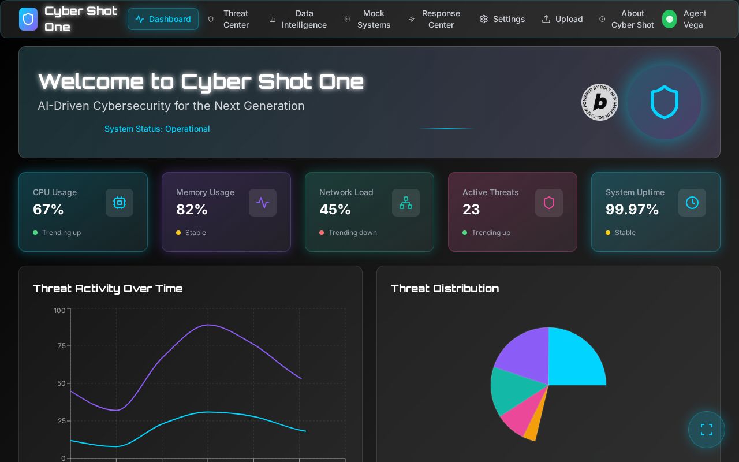This screenshot has height=462, width=739.
Task: Click the purple line's peak in chart
Action: pyautogui.click(x=208, y=325)
